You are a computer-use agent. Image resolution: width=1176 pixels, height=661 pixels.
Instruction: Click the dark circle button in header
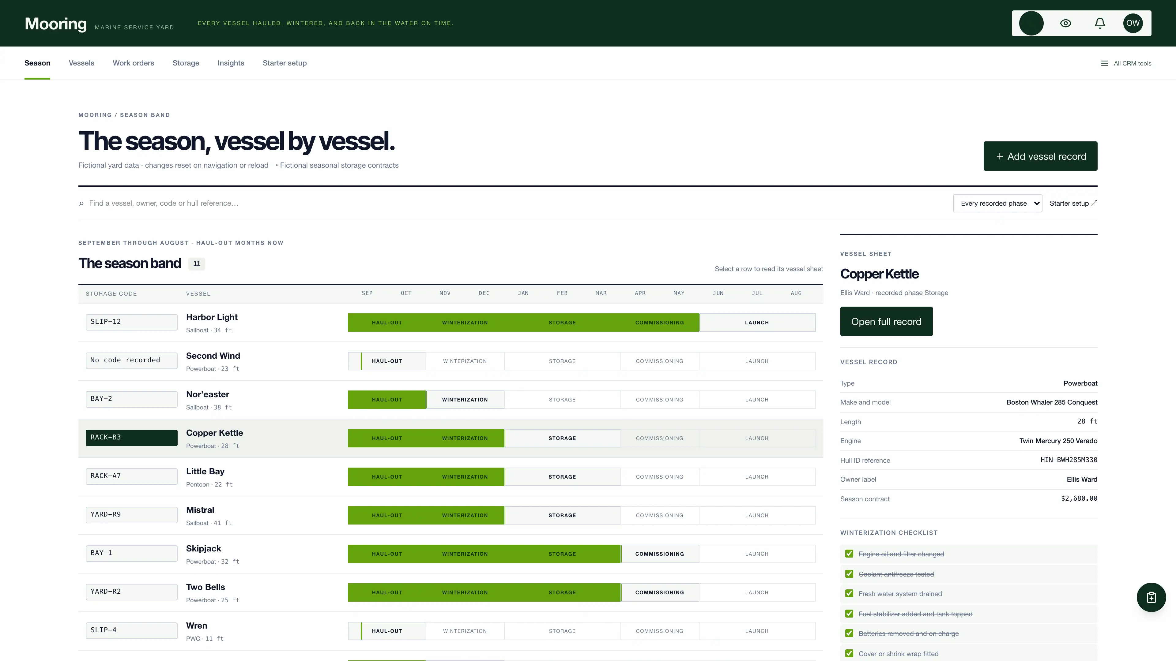(x=1031, y=23)
